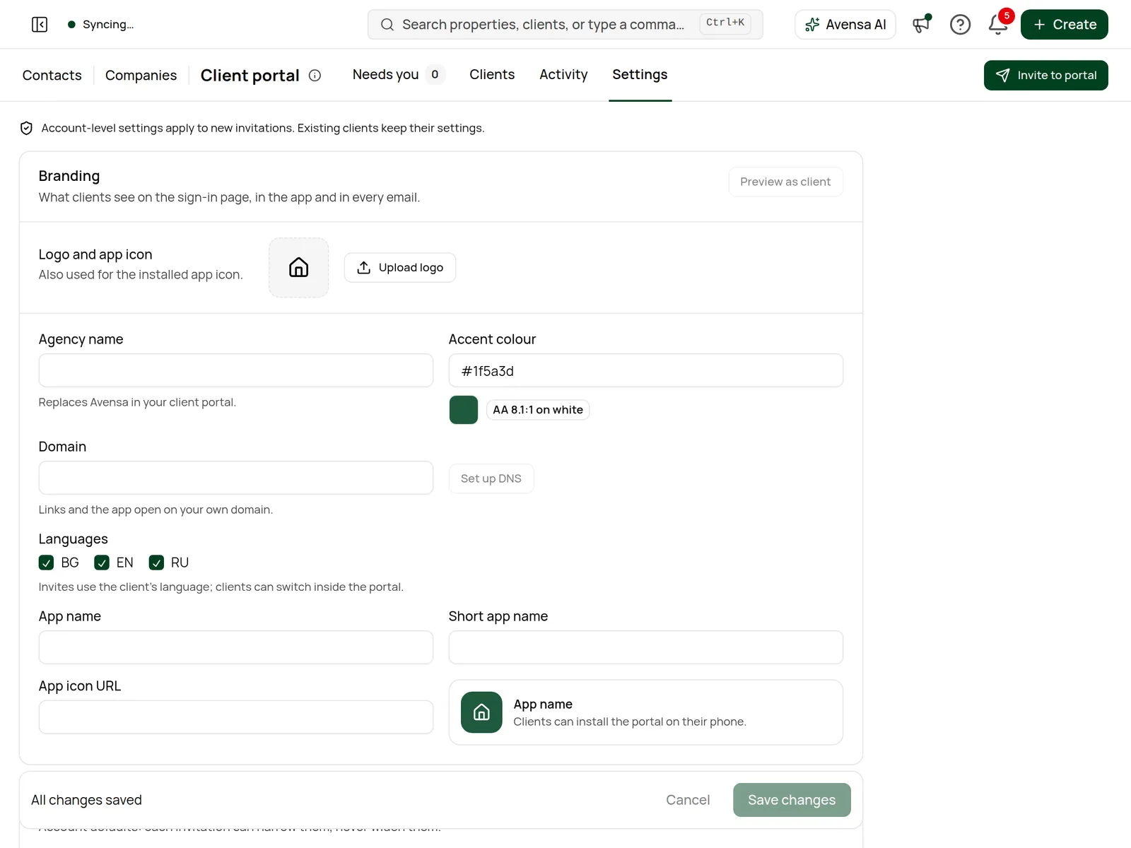Click the All changes saved status

tap(86, 800)
